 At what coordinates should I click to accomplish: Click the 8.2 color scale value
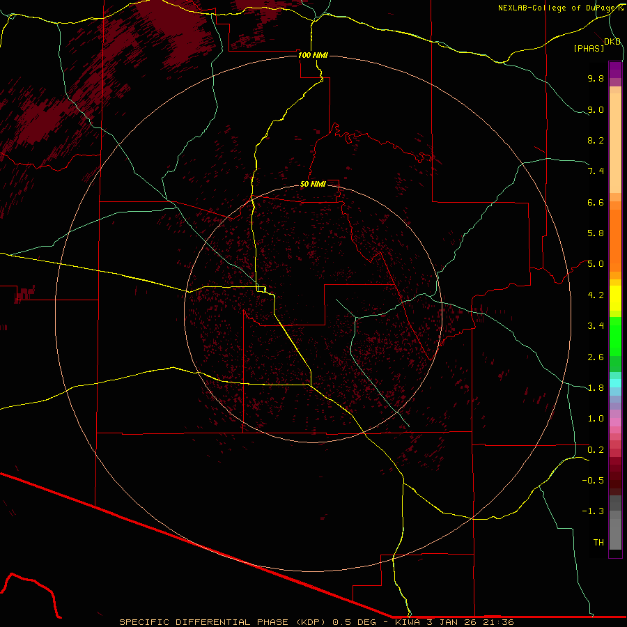click(x=596, y=140)
